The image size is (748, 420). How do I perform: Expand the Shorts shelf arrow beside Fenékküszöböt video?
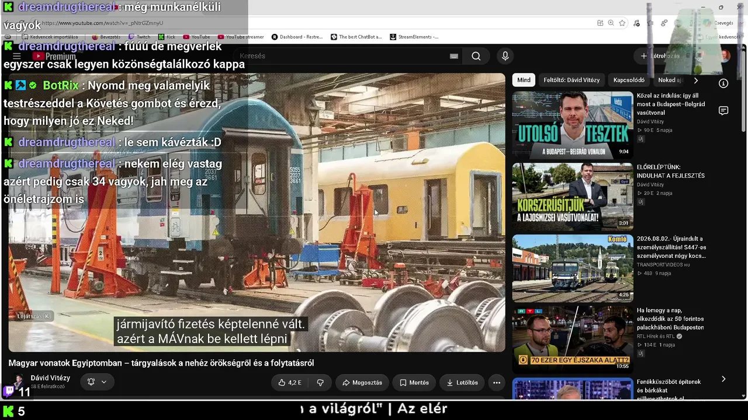pos(723,379)
